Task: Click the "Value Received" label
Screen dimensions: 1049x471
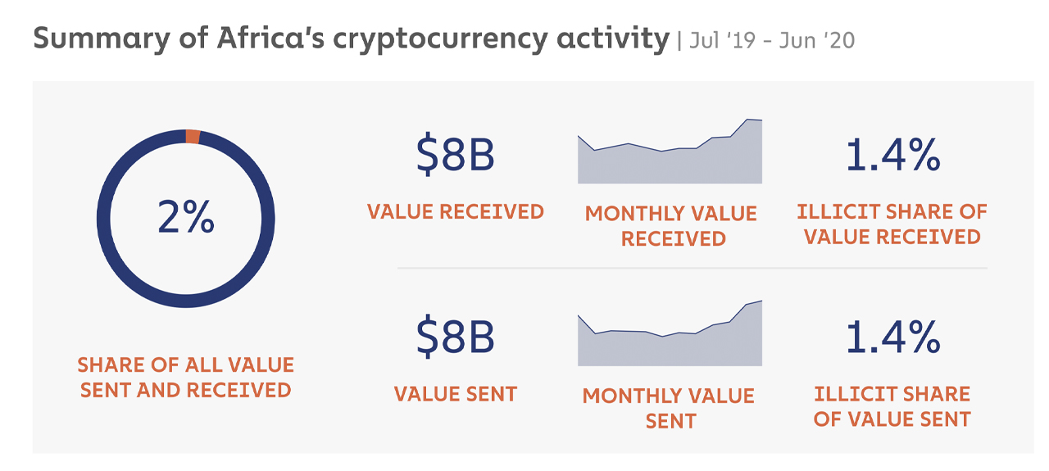Action: tap(456, 211)
